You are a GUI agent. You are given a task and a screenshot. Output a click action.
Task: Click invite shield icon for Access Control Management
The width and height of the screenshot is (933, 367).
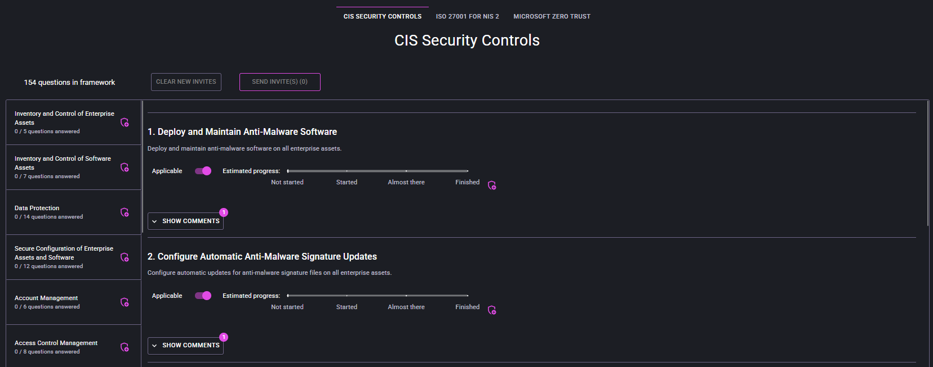point(125,347)
